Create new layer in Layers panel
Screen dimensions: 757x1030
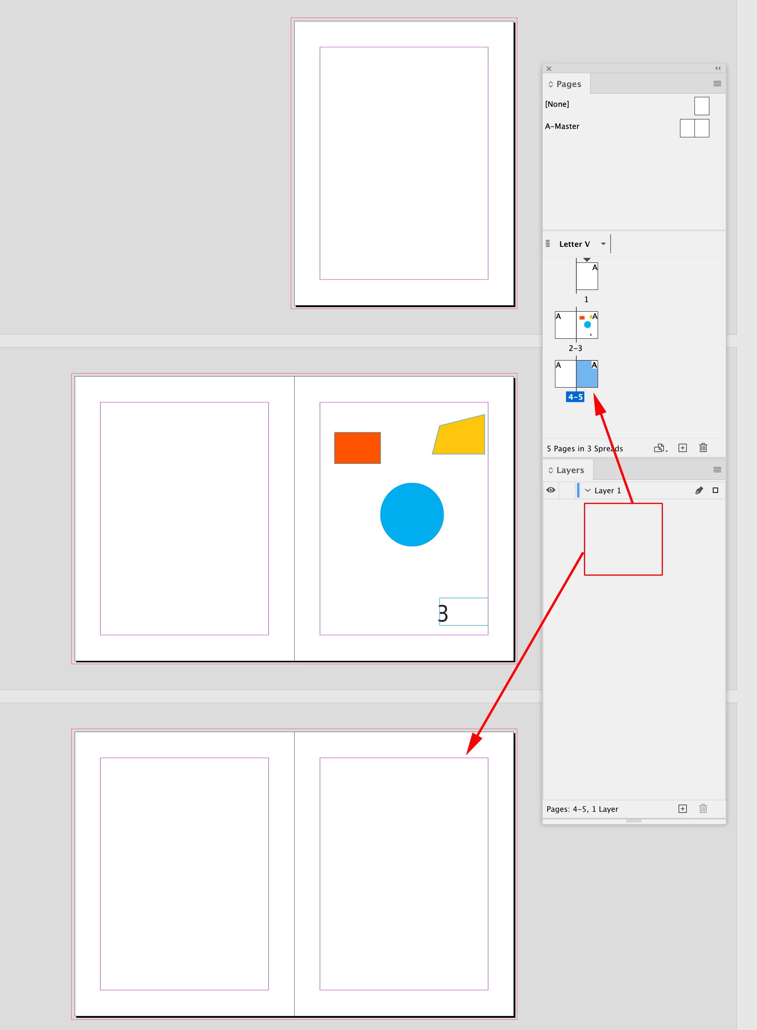682,808
